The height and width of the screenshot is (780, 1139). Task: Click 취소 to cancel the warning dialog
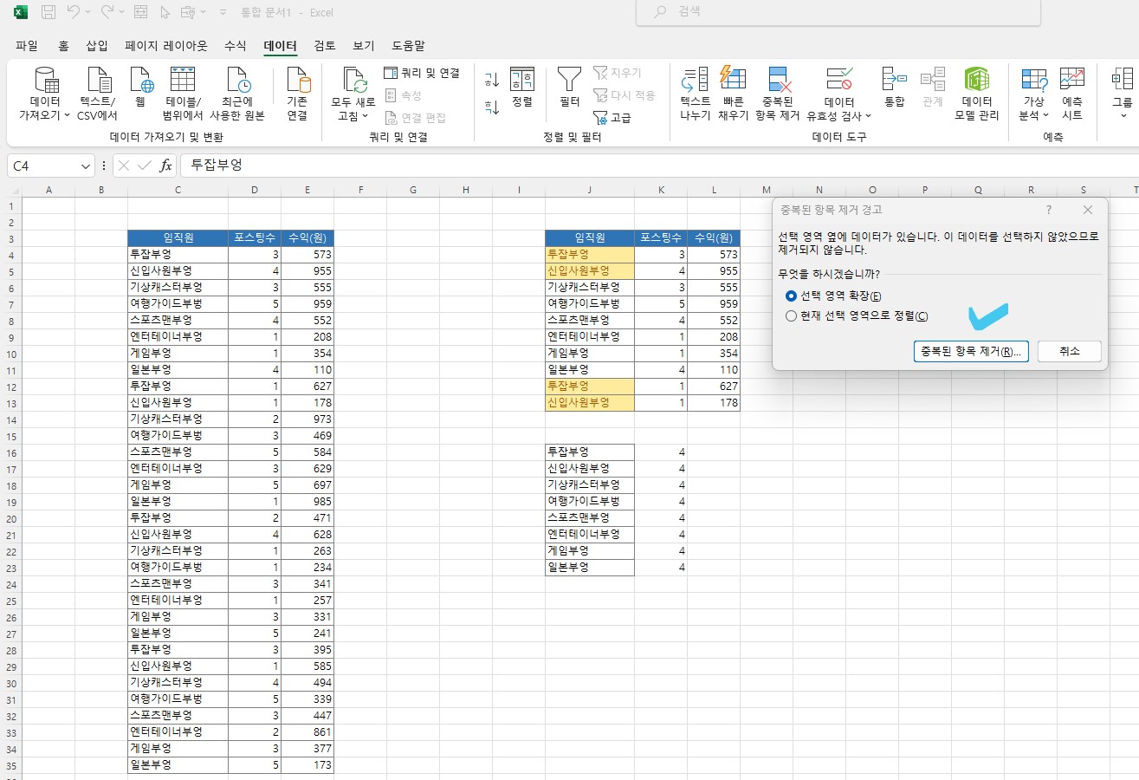(1070, 351)
